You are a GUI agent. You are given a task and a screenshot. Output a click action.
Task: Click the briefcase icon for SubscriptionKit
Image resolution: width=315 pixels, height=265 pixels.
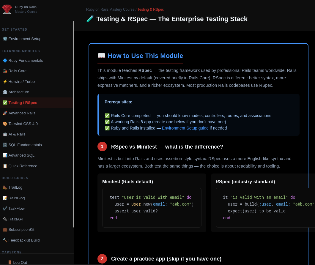coord(5,230)
